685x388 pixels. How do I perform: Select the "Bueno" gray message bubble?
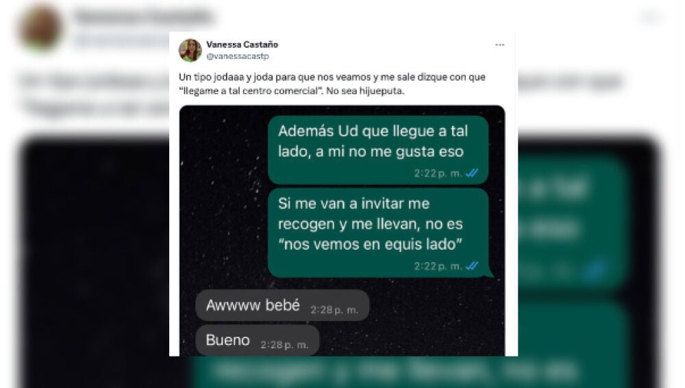(x=258, y=340)
